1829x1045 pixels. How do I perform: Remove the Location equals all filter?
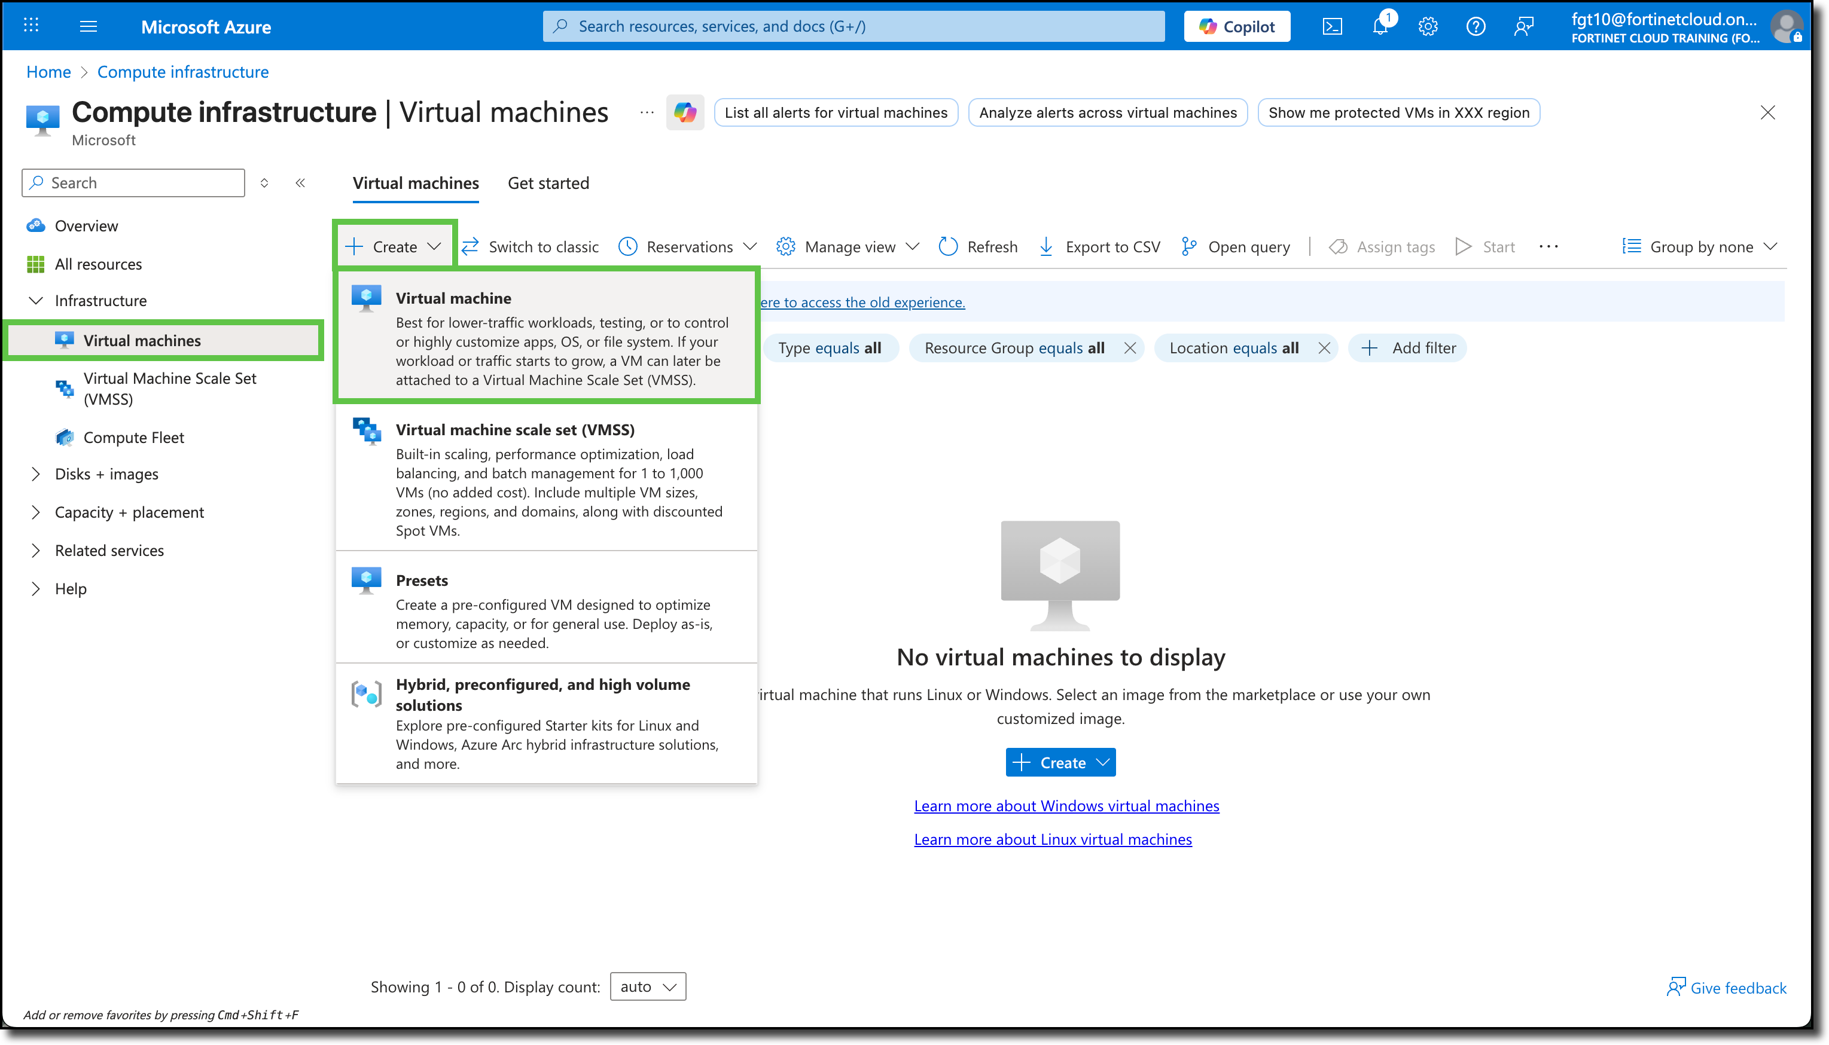[x=1324, y=348]
